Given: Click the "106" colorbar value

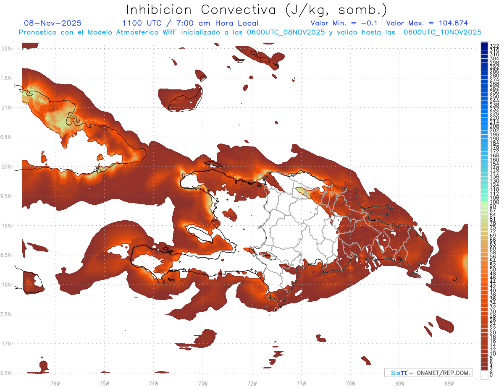Looking at the screenshot, I should 494,197.
